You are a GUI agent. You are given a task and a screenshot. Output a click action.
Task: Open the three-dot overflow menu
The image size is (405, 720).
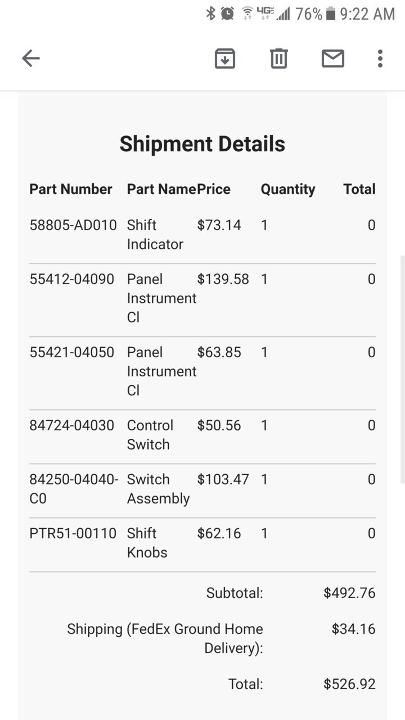click(380, 58)
